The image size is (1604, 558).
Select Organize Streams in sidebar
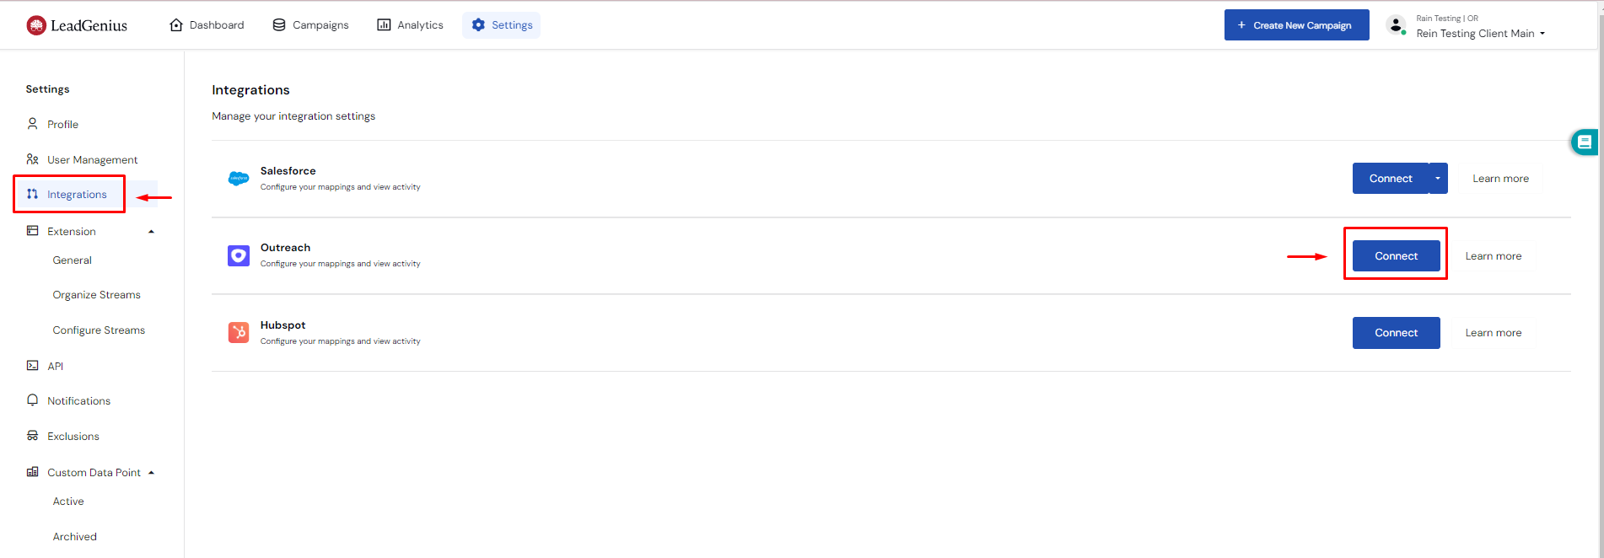97,295
